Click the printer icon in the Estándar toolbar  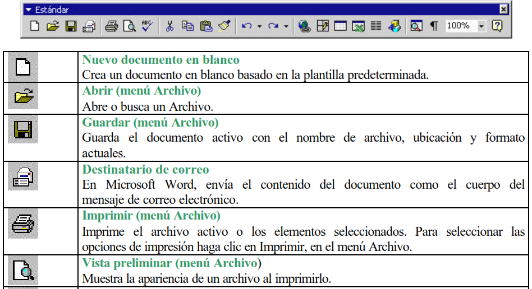(x=111, y=26)
